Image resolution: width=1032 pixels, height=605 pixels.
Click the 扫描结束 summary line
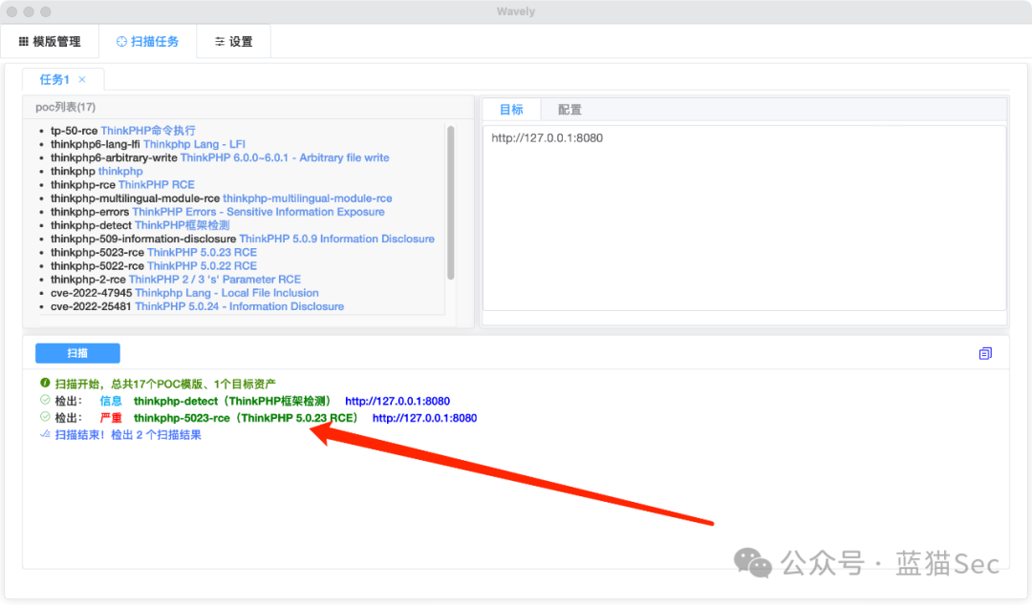point(128,435)
